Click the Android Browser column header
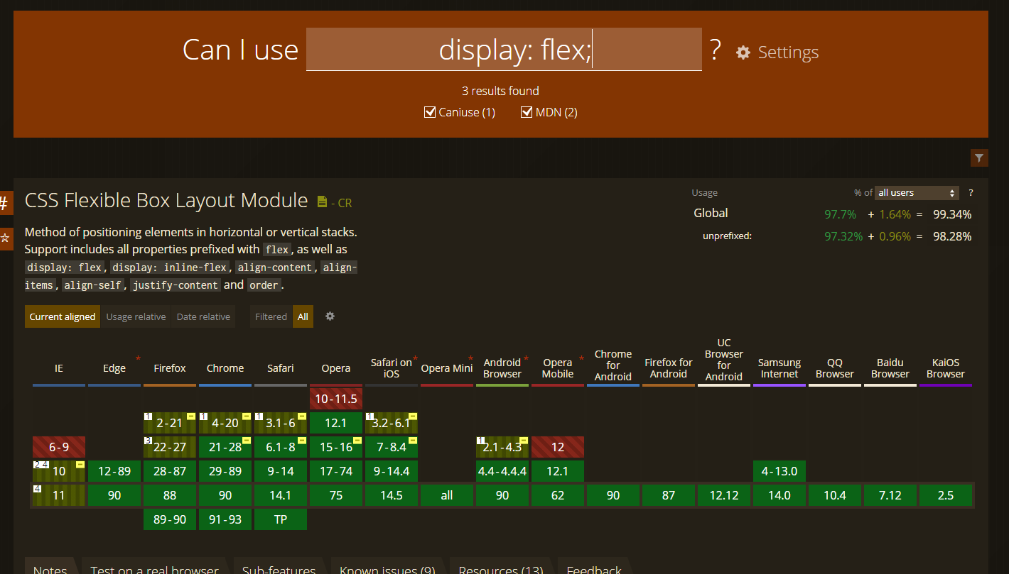 (x=502, y=368)
